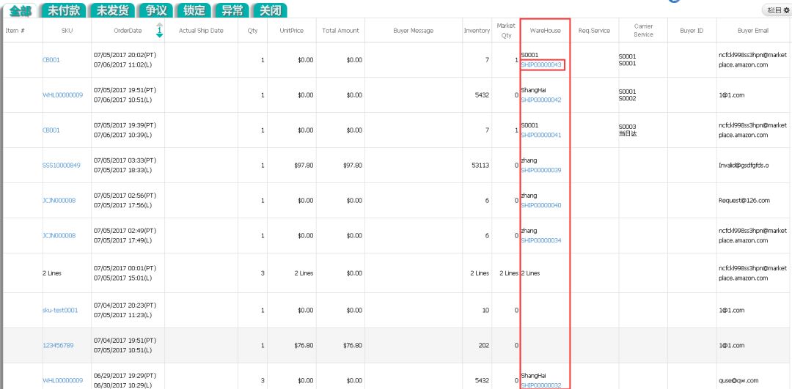This screenshot has width=792, height=389.
Task: Select the 争议 tab
Action: [155, 10]
